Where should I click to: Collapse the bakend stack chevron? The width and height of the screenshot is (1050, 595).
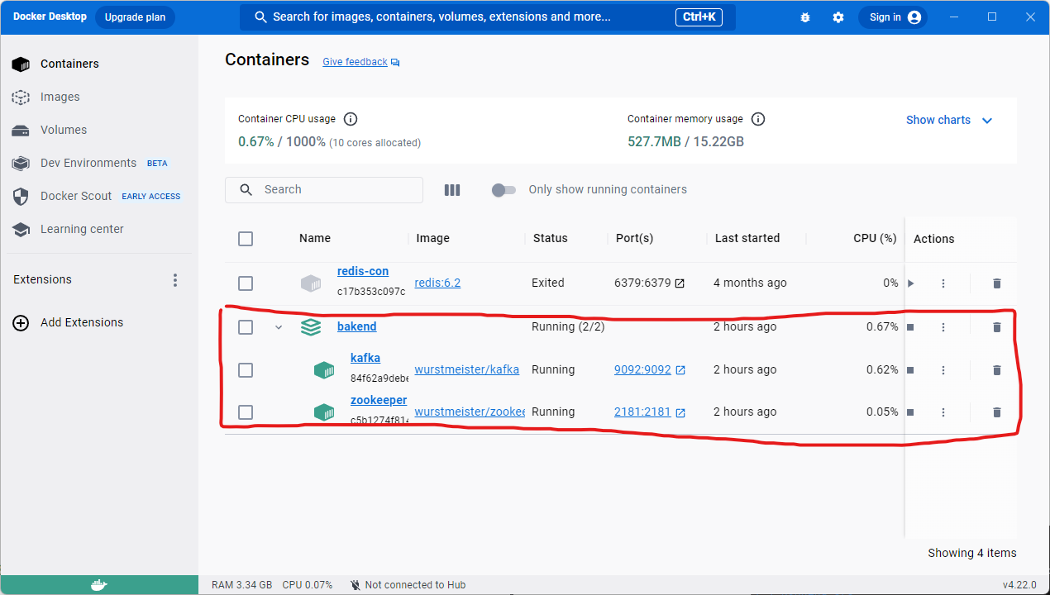(x=279, y=327)
